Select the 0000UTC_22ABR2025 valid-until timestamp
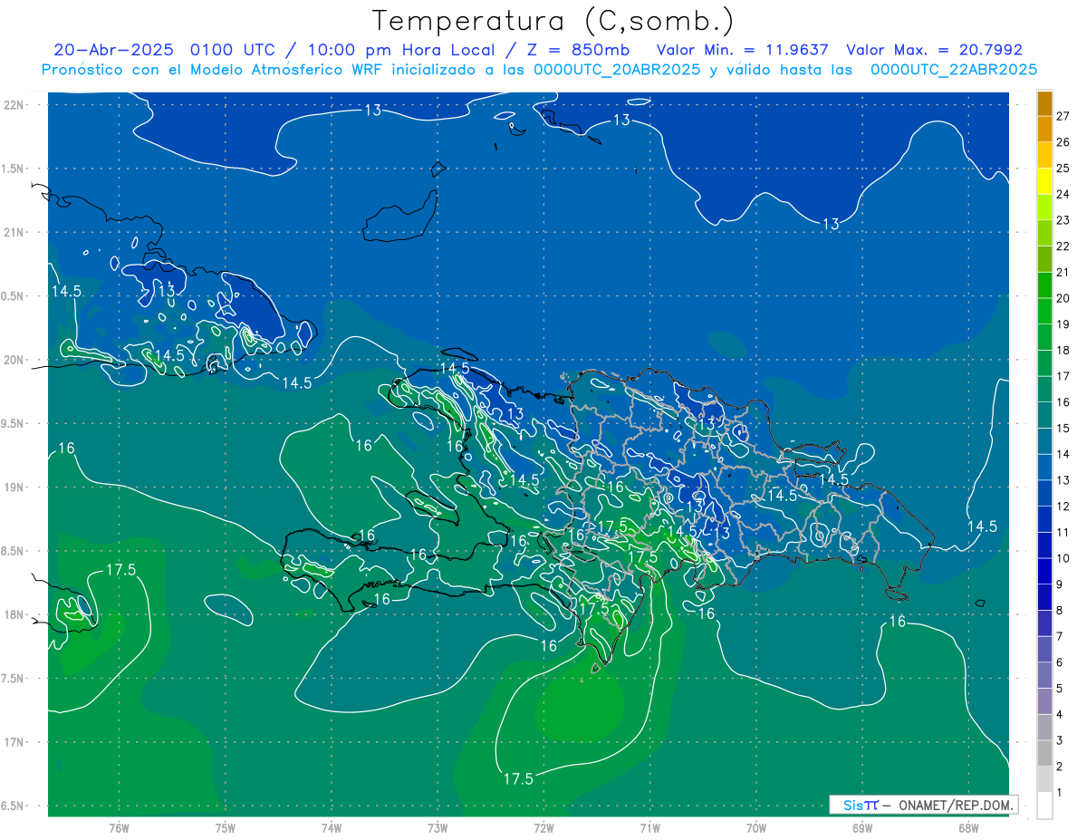This screenshot has width=1087, height=840. point(954,70)
